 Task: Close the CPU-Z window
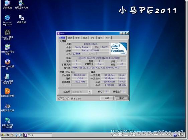click(127, 33)
